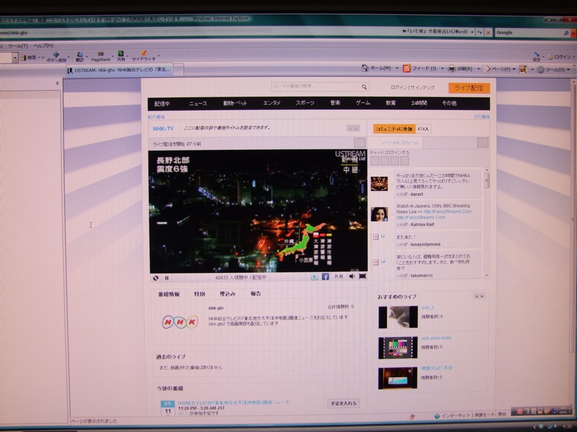Click the Feeds RSS icon in the IE toolbar
Screen dimensions: 577x432
point(407,68)
